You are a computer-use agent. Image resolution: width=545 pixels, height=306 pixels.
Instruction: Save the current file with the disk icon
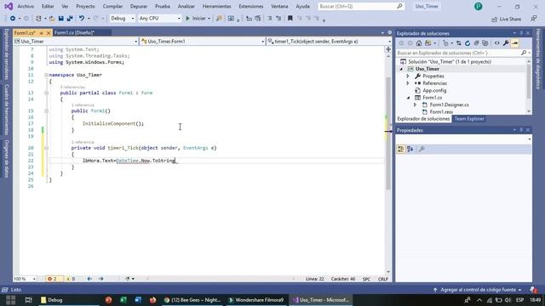(60, 19)
